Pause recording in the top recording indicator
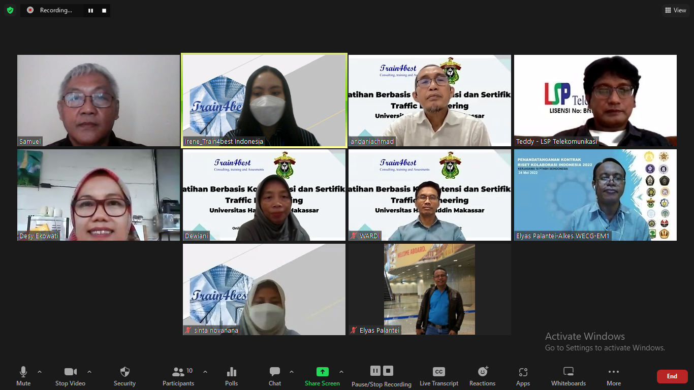The width and height of the screenshot is (694, 390). point(90,10)
